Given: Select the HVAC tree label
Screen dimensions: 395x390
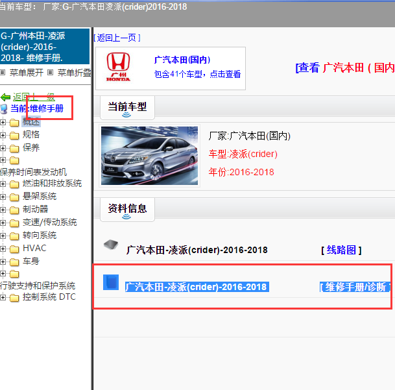Looking at the screenshot, I should coord(34,248).
